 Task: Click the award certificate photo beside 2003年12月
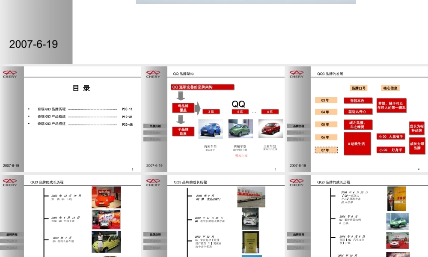pos(250,242)
